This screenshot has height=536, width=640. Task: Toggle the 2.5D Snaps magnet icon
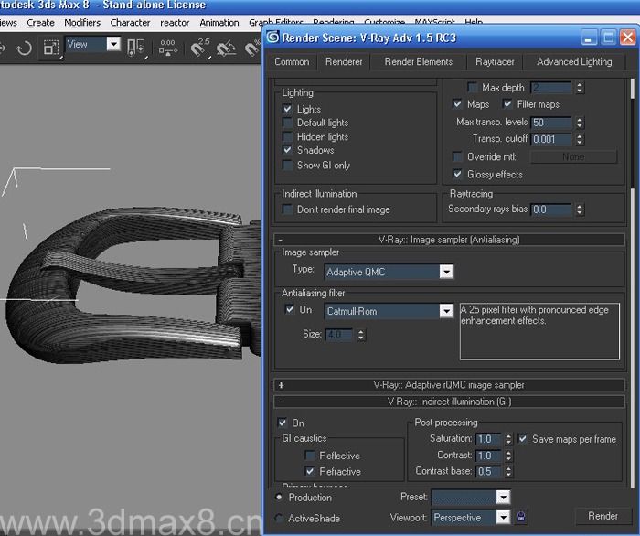200,48
